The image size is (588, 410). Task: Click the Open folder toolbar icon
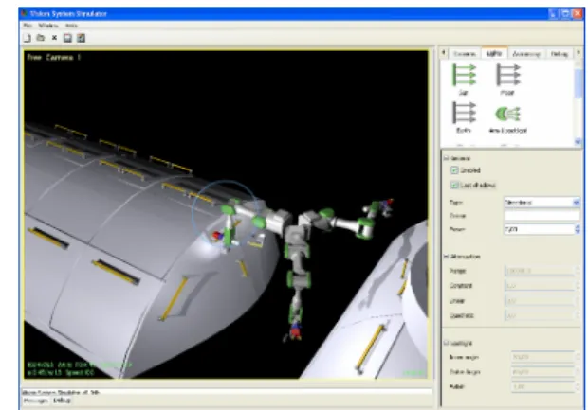41,38
